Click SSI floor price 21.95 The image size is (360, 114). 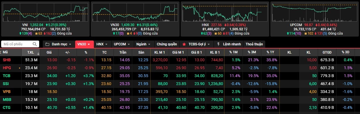point(143,84)
